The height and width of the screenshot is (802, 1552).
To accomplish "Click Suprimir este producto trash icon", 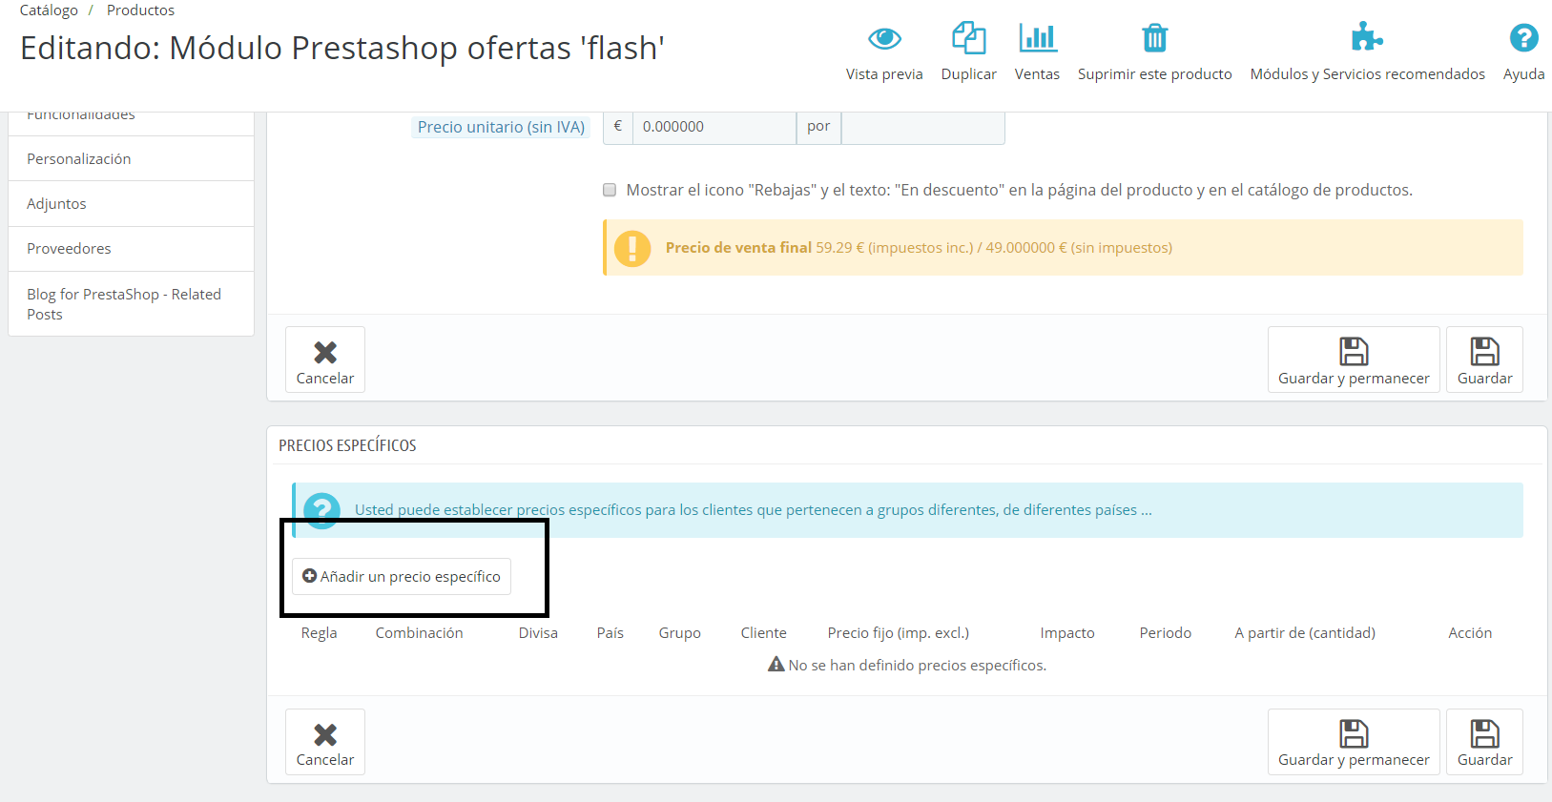I will (1154, 38).
